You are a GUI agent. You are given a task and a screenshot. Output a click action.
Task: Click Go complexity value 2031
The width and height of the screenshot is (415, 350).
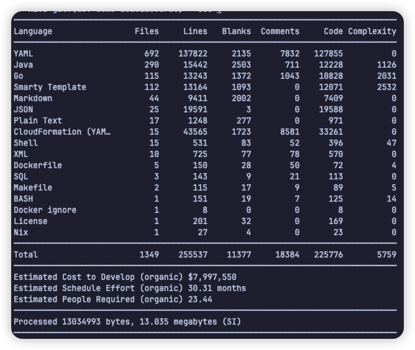pos(386,76)
